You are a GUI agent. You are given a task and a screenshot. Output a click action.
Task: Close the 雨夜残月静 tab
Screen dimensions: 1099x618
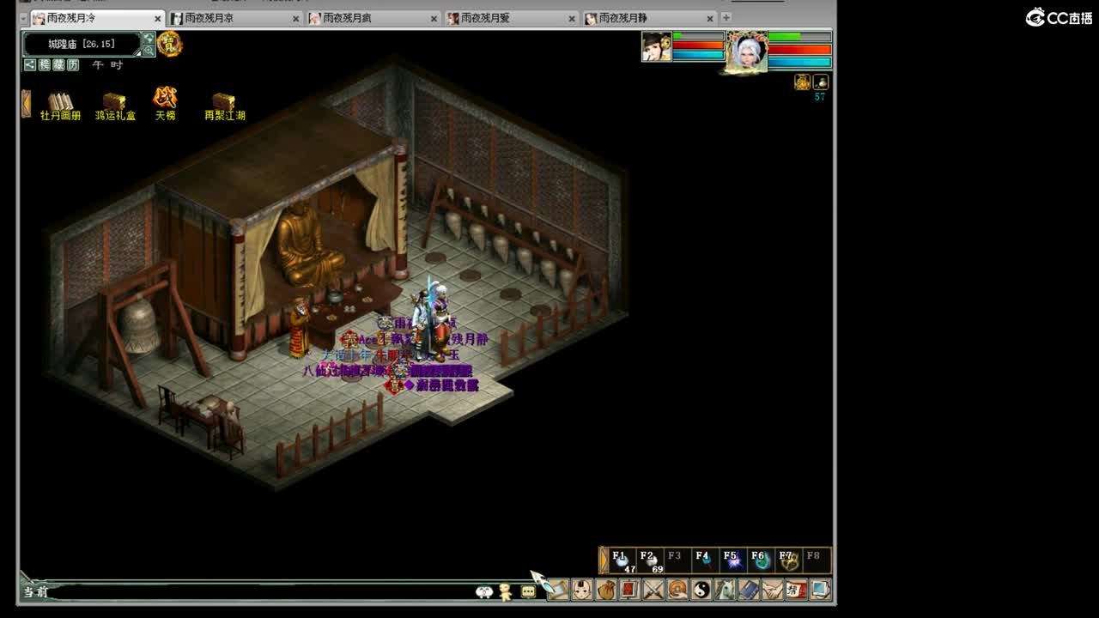(710, 18)
